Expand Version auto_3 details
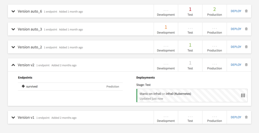This screenshot has width=259, height=133. pyautogui.click(x=13, y=29)
